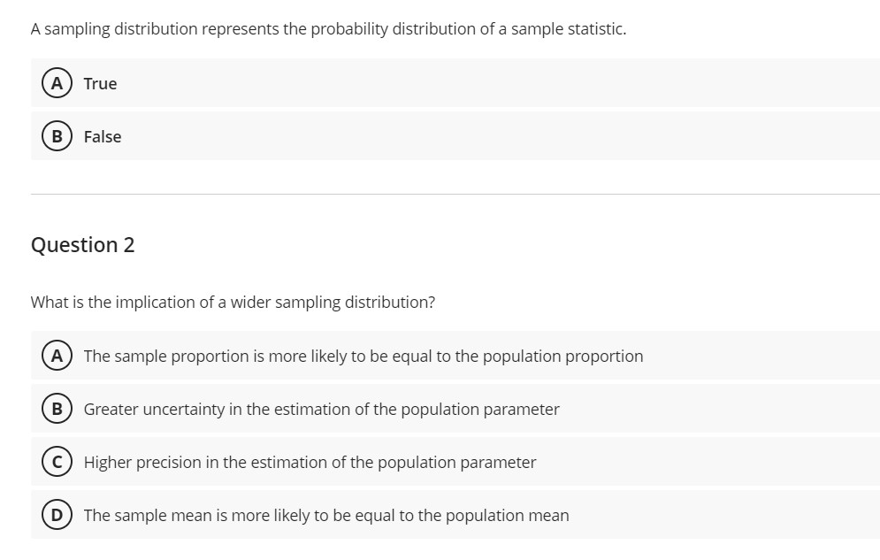Click the letter D circle icon

tap(56, 515)
